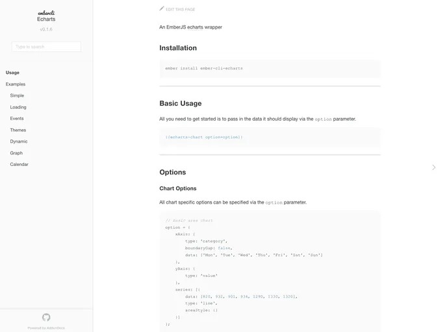The image size is (447, 332).
Task: Open the Examples sidebar section
Action: [16, 84]
